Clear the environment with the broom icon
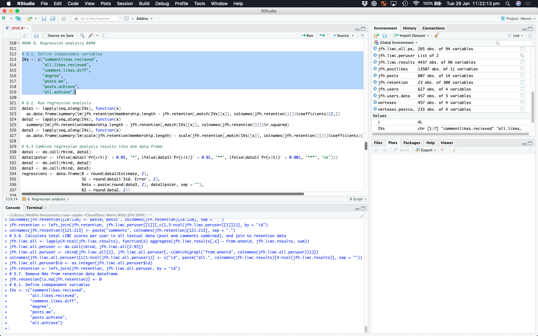The width and height of the screenshot is (538, 336). click(x=436, y=36)
